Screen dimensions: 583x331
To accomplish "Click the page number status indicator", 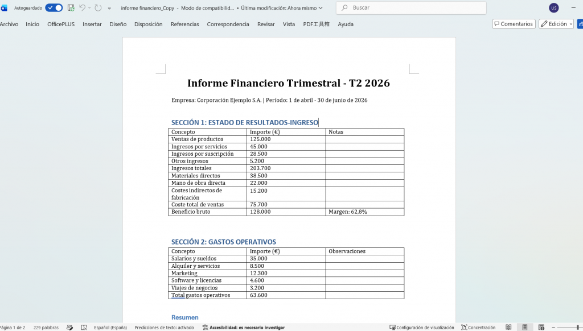I will click(x=13, y=328).
